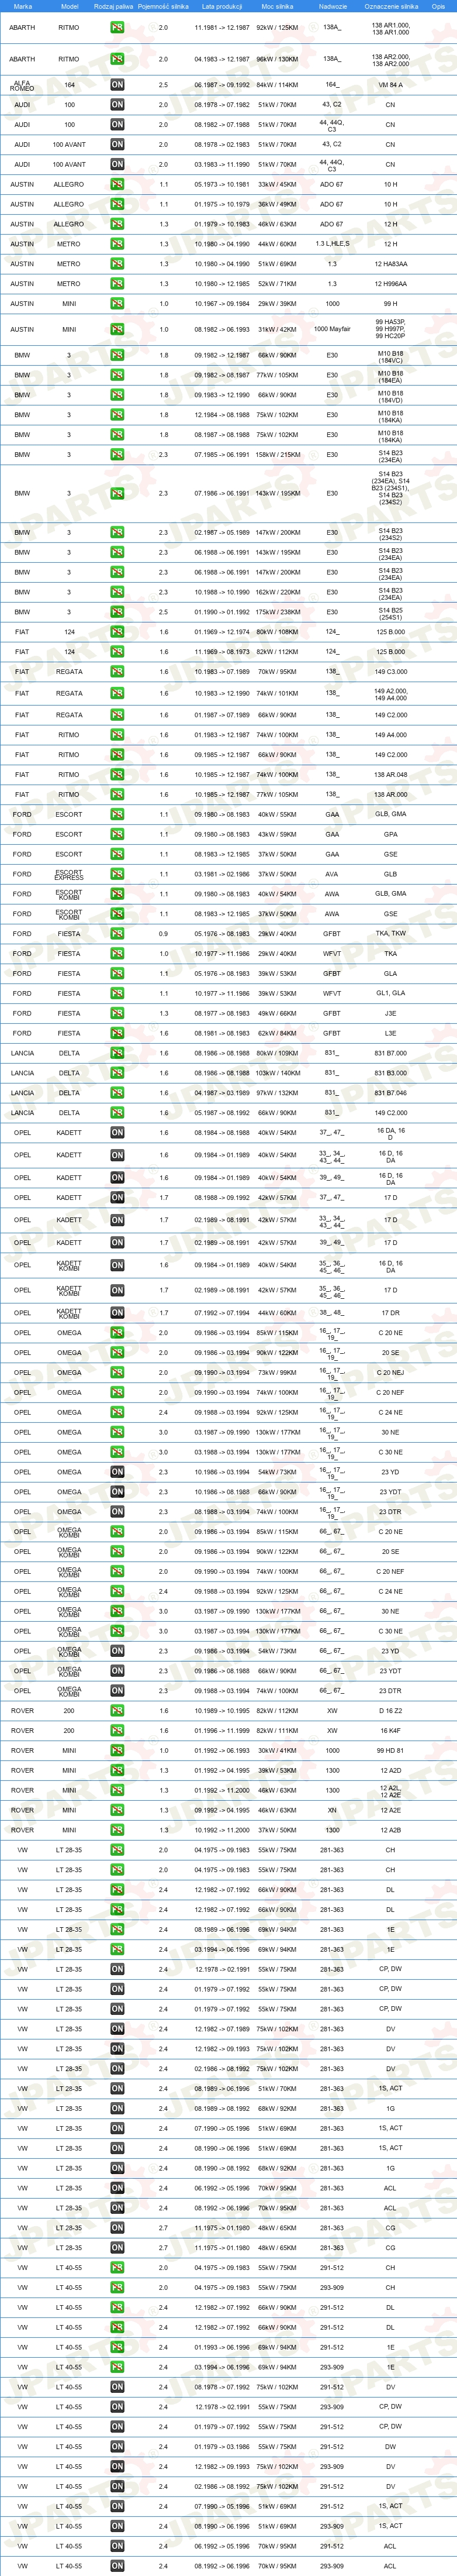Click diesel ON icon of VW LT 40-55 DW row

click(x=117, y=2447)
